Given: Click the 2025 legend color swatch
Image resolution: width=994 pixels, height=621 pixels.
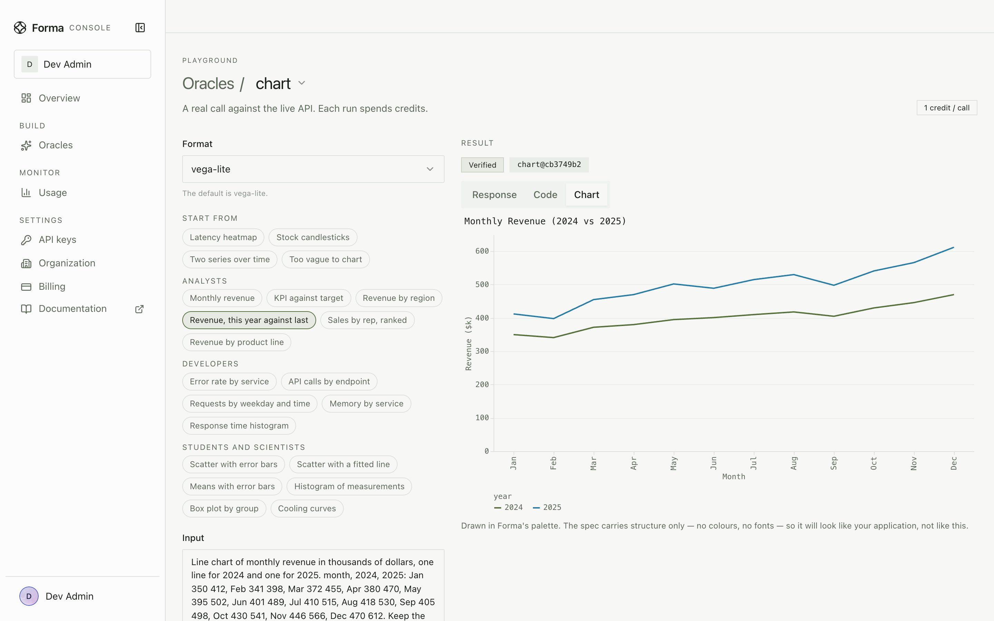Looking at the screenshot, I should click(x=536, y=508).
